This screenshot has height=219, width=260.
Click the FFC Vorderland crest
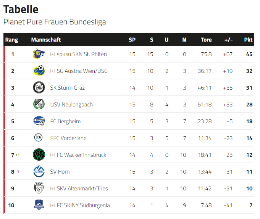(38, 137)
